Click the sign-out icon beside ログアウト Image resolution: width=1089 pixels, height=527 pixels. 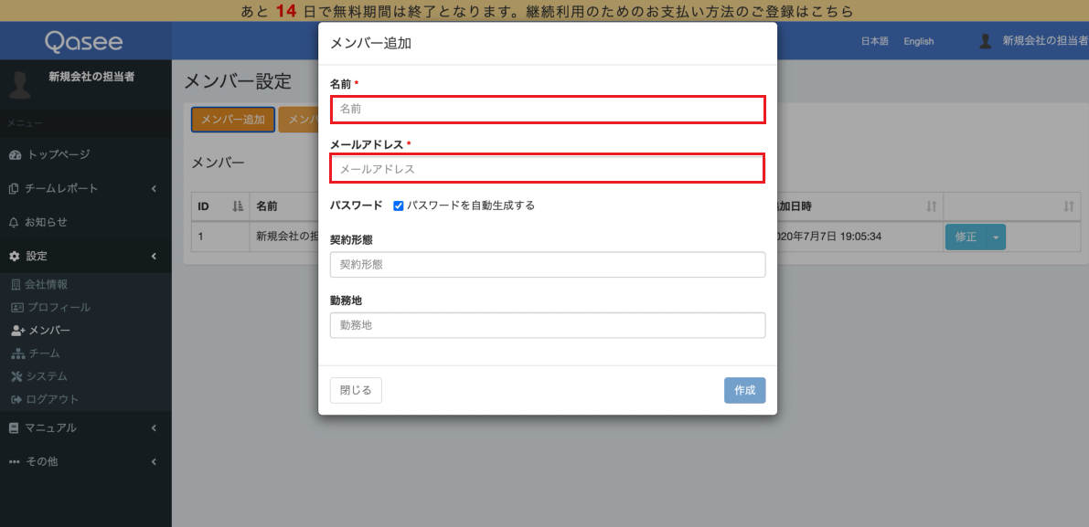point(16,399)
